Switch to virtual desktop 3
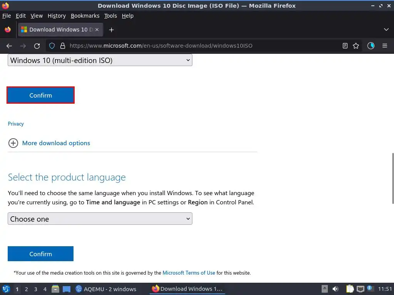Image resolution: width=394 pixels, height=295 pixels. point(36,289)
